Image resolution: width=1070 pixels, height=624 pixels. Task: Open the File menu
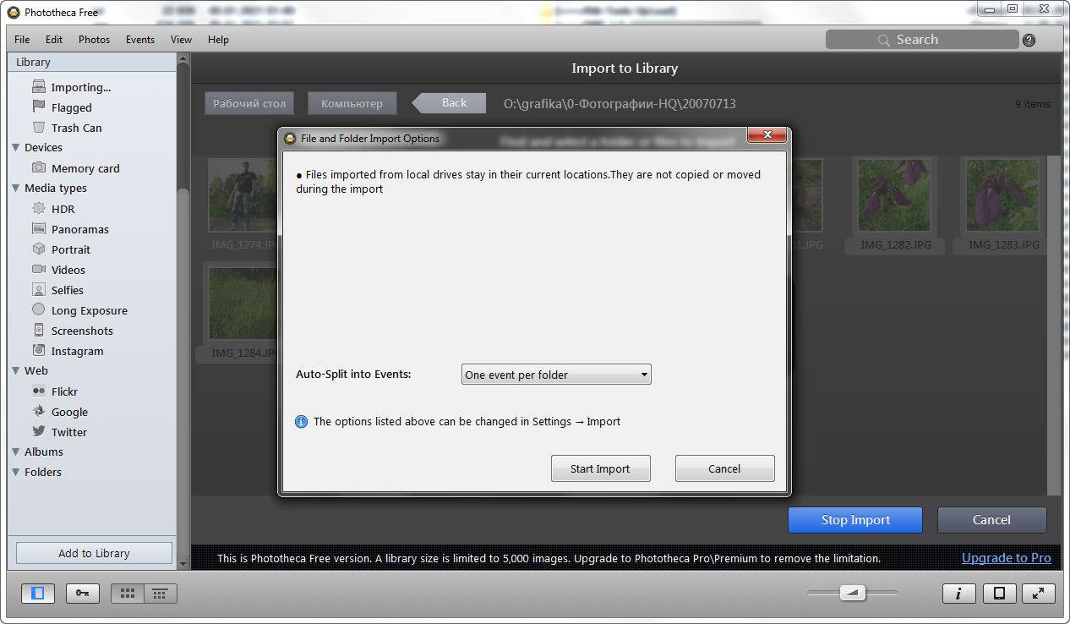tap(22, 40)
